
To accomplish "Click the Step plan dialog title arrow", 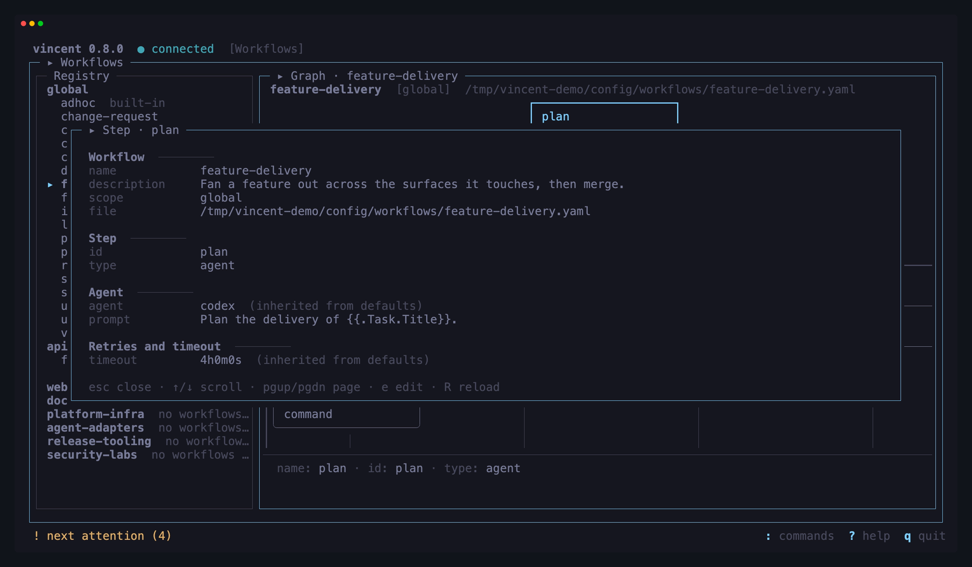I will [92, 130].
